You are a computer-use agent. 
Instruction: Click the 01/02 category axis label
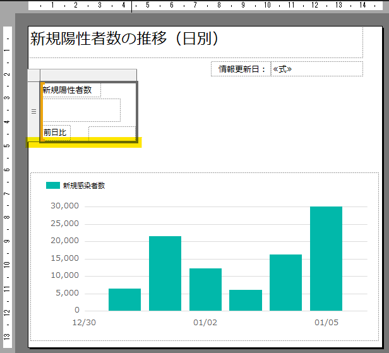(x=205, y=323)
